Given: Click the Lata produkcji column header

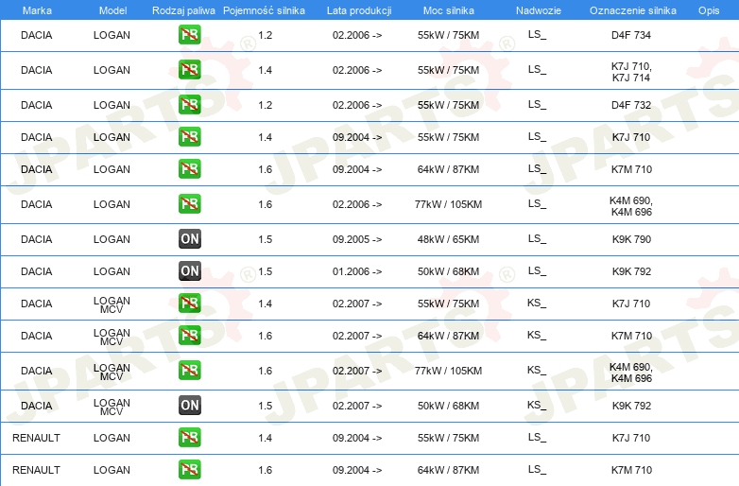Looking at the screenshot, I should [x=359, y=10].
